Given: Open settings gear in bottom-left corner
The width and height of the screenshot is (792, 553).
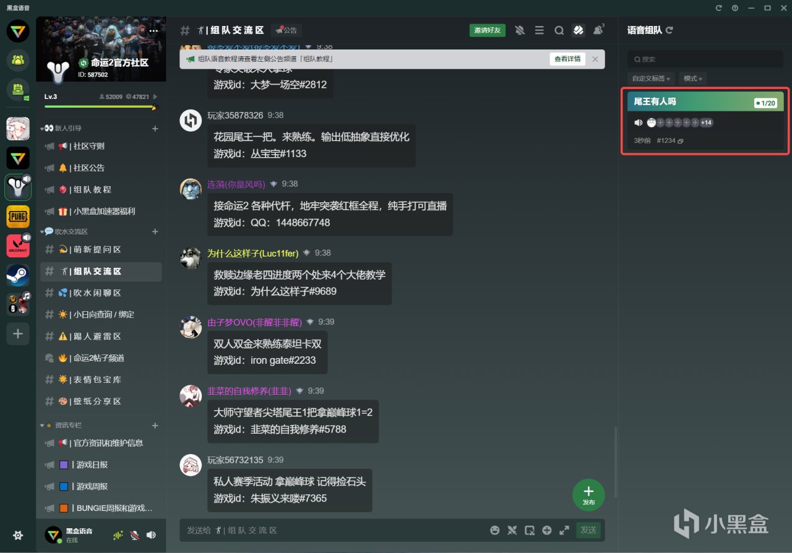Looking at the screenshot, I should pos(18,535).
